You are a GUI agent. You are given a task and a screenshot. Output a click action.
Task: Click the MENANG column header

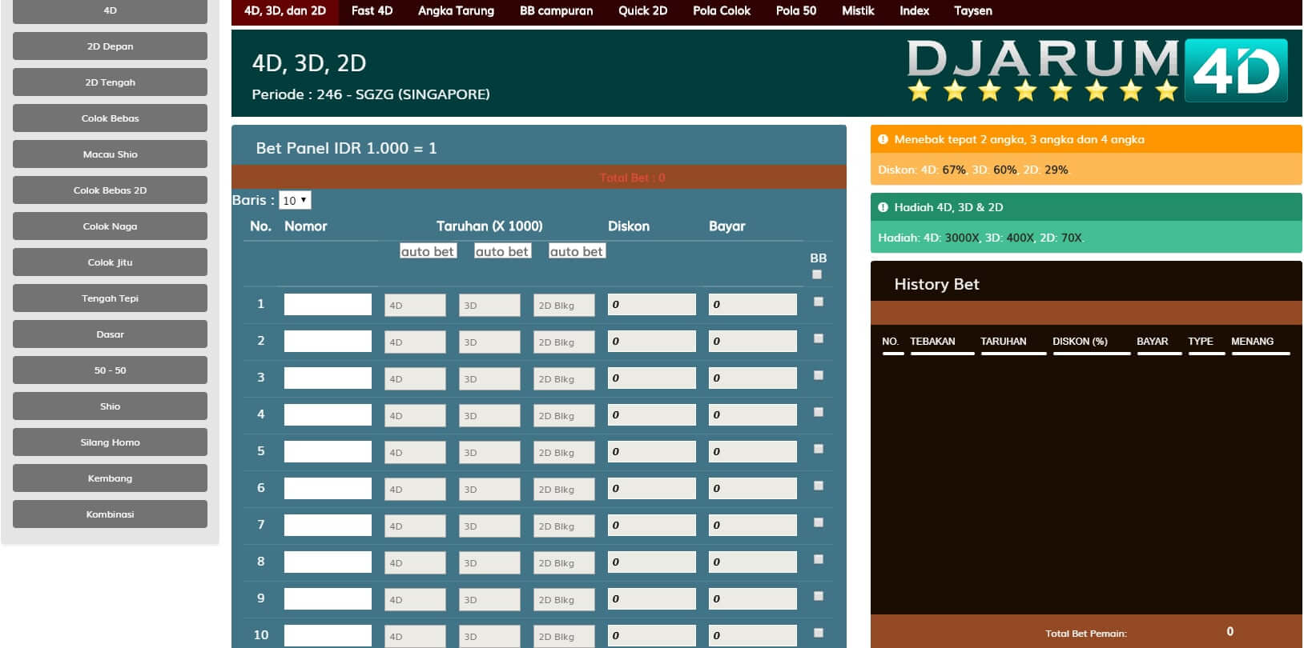[x=1252, y=341]
